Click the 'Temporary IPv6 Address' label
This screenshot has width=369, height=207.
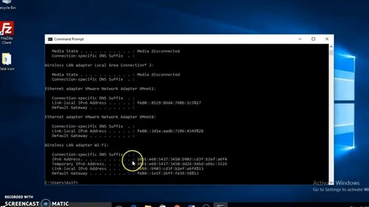click(78, 164)
